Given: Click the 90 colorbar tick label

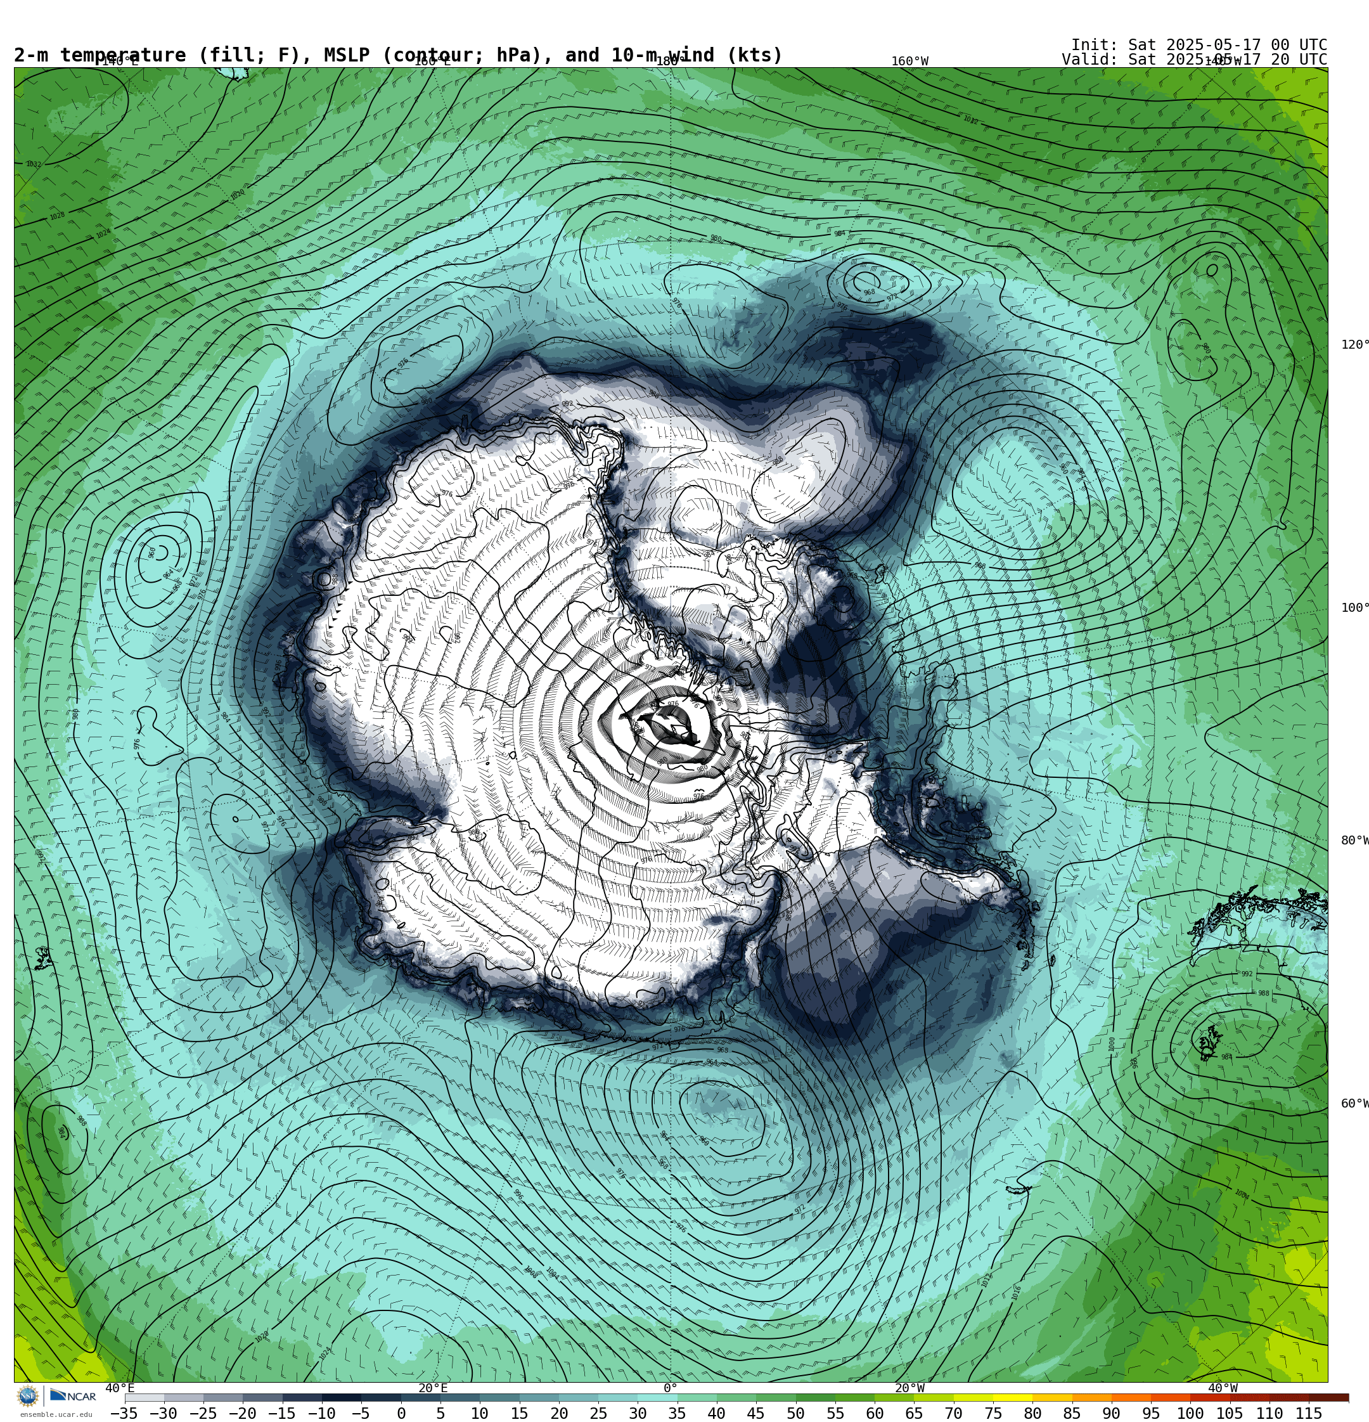Looking at the screenshot, I should [x=1112, y=1413].
